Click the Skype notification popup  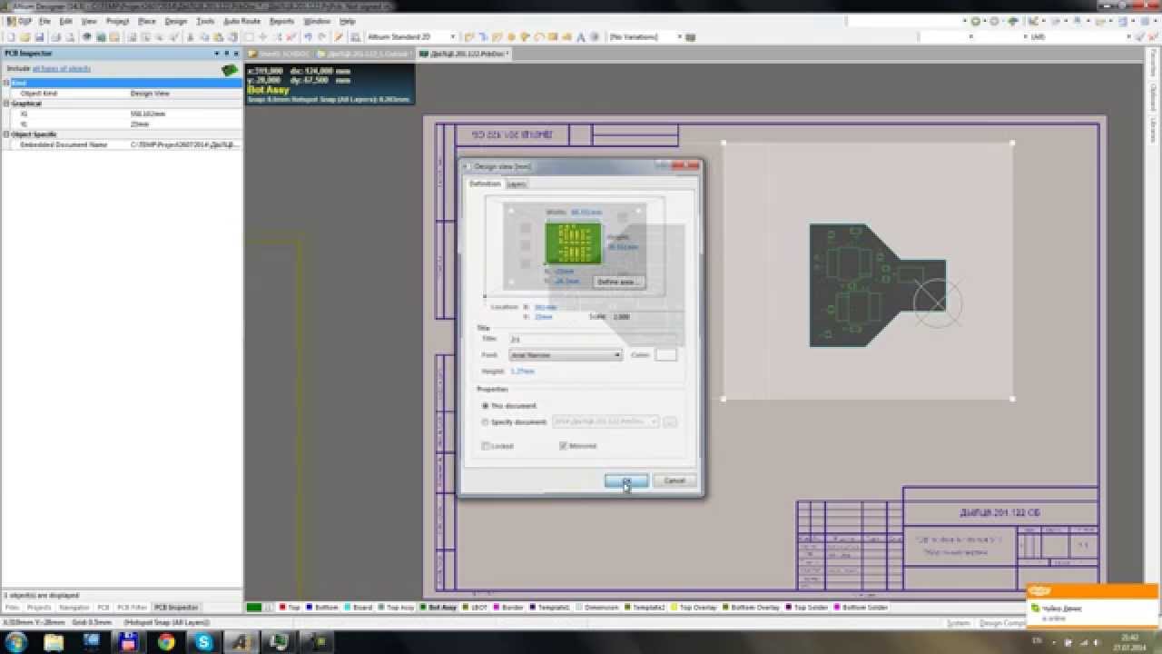(1092, 605)
